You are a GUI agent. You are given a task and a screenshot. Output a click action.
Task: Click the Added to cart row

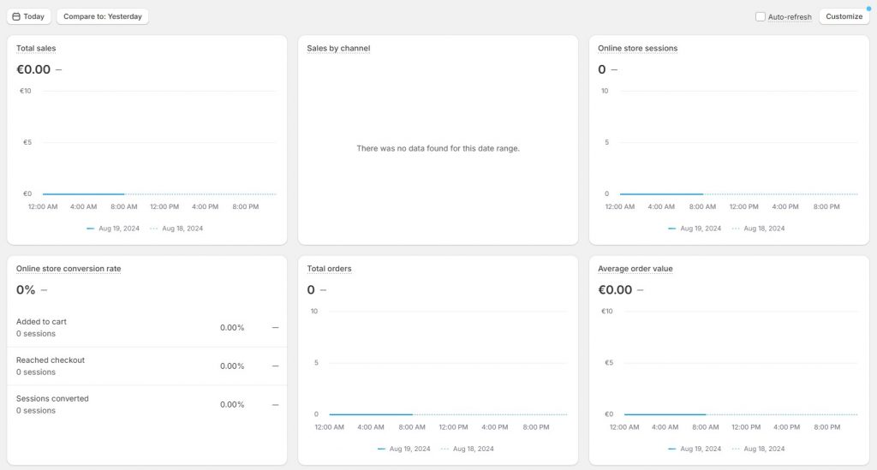[x=147, y=328]
